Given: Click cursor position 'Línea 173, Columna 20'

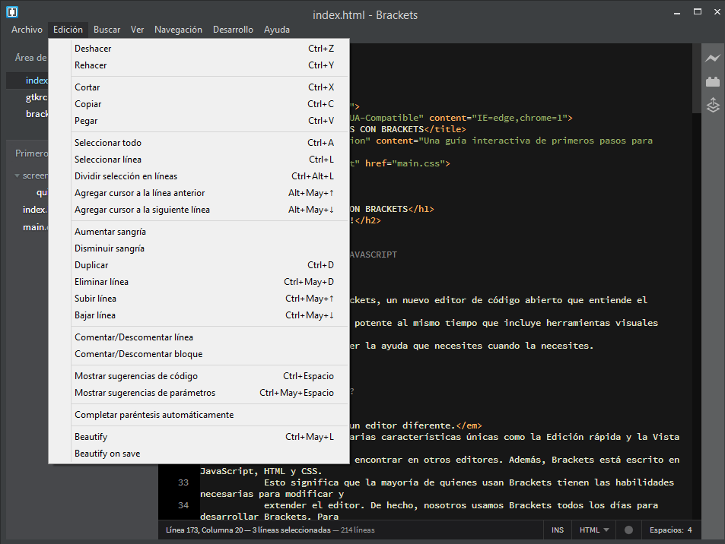Looking at the screenshot, I should 205,530.
